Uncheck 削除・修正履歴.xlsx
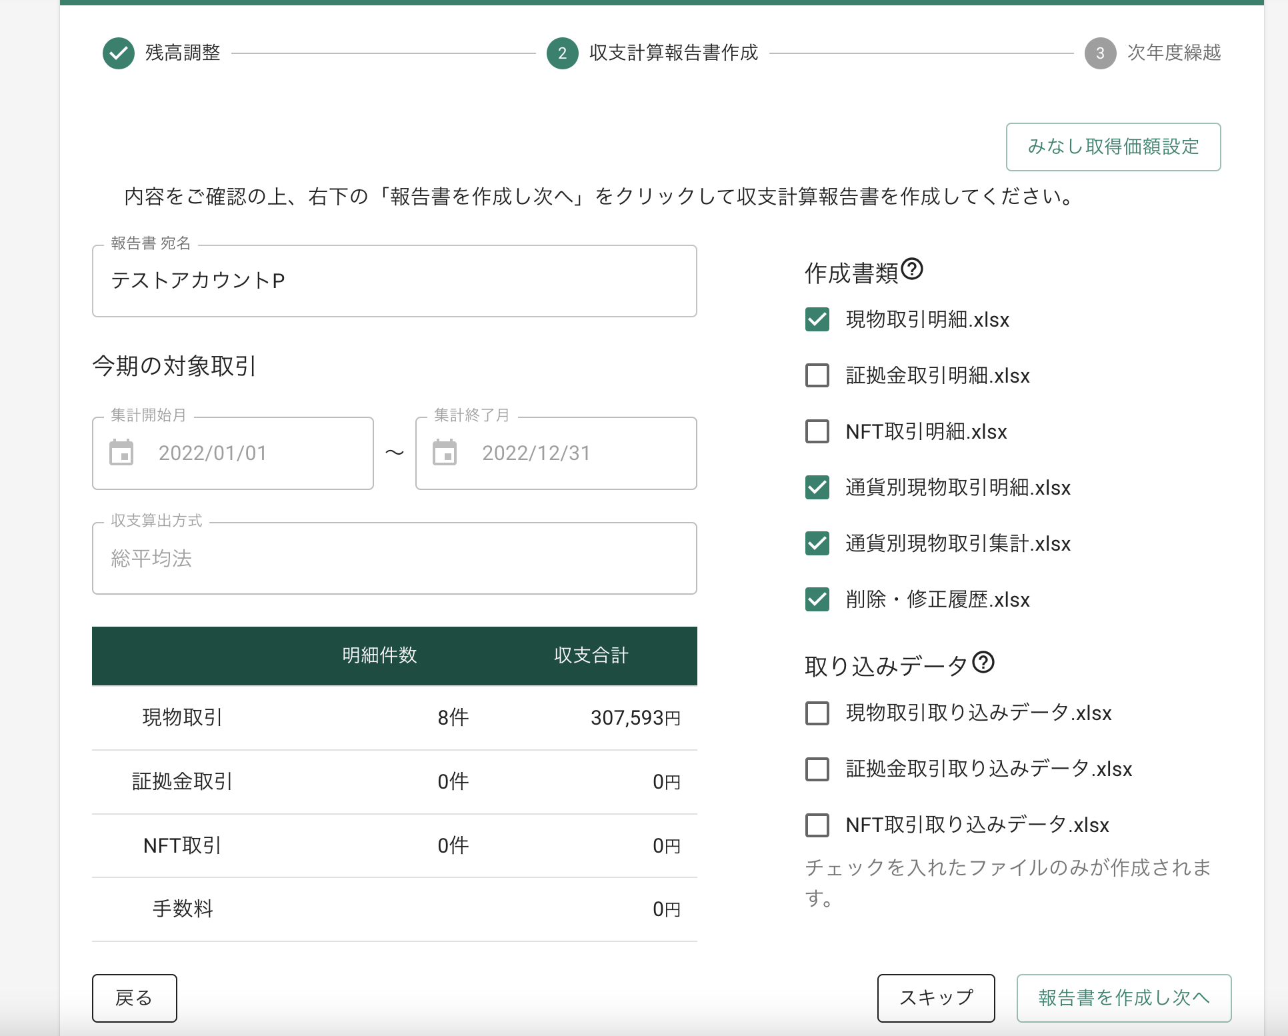 [817, 599]
